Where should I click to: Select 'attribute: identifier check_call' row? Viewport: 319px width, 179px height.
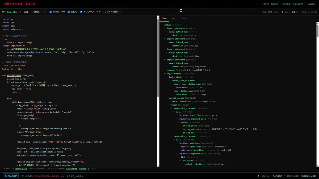[x=206, y=150]
